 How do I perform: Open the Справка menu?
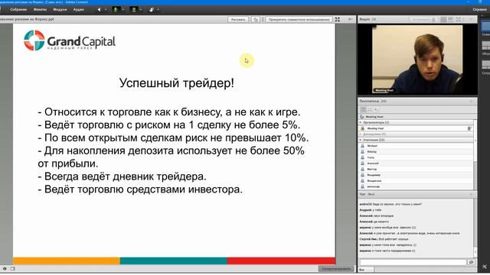tap(480, 10)
